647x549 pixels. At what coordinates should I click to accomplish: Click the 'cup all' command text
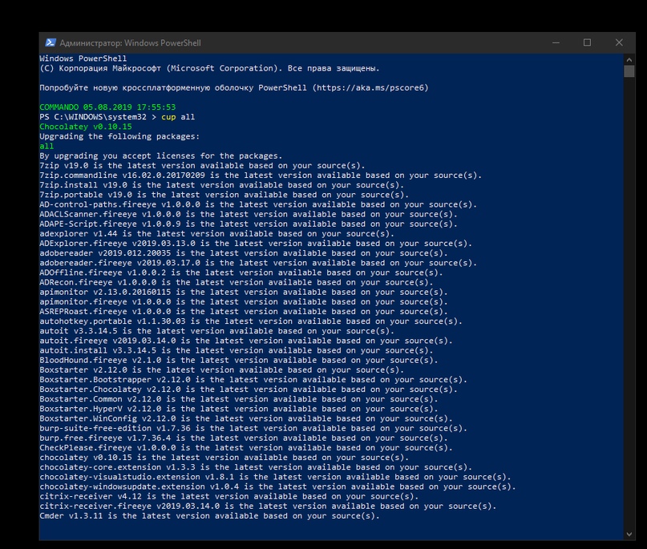178,117
